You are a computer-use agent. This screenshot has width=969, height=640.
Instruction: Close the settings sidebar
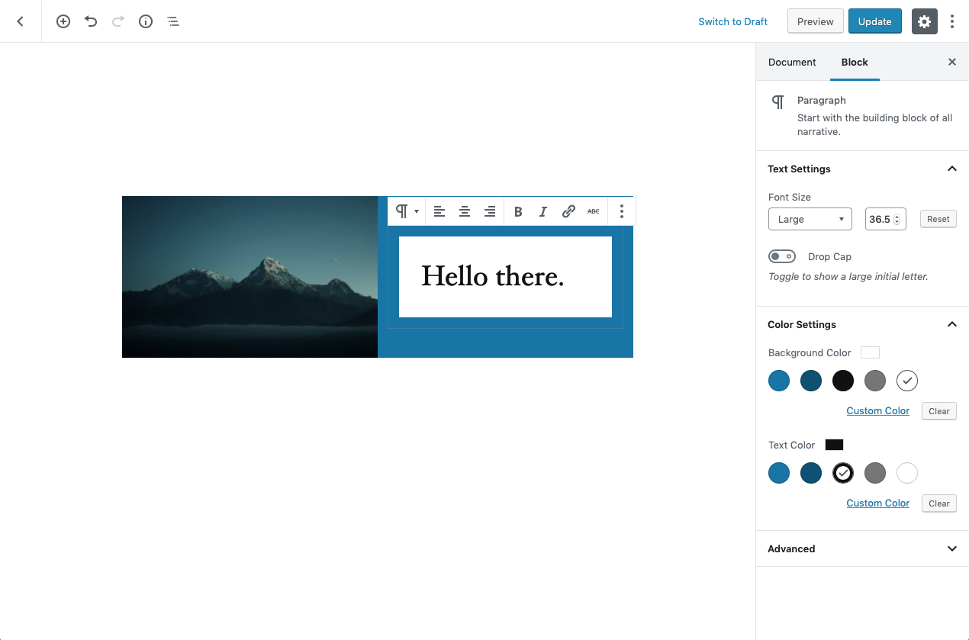pos(952,62)
